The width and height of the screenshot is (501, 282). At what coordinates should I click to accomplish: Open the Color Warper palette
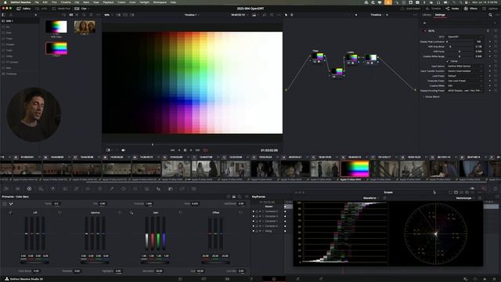88,189
